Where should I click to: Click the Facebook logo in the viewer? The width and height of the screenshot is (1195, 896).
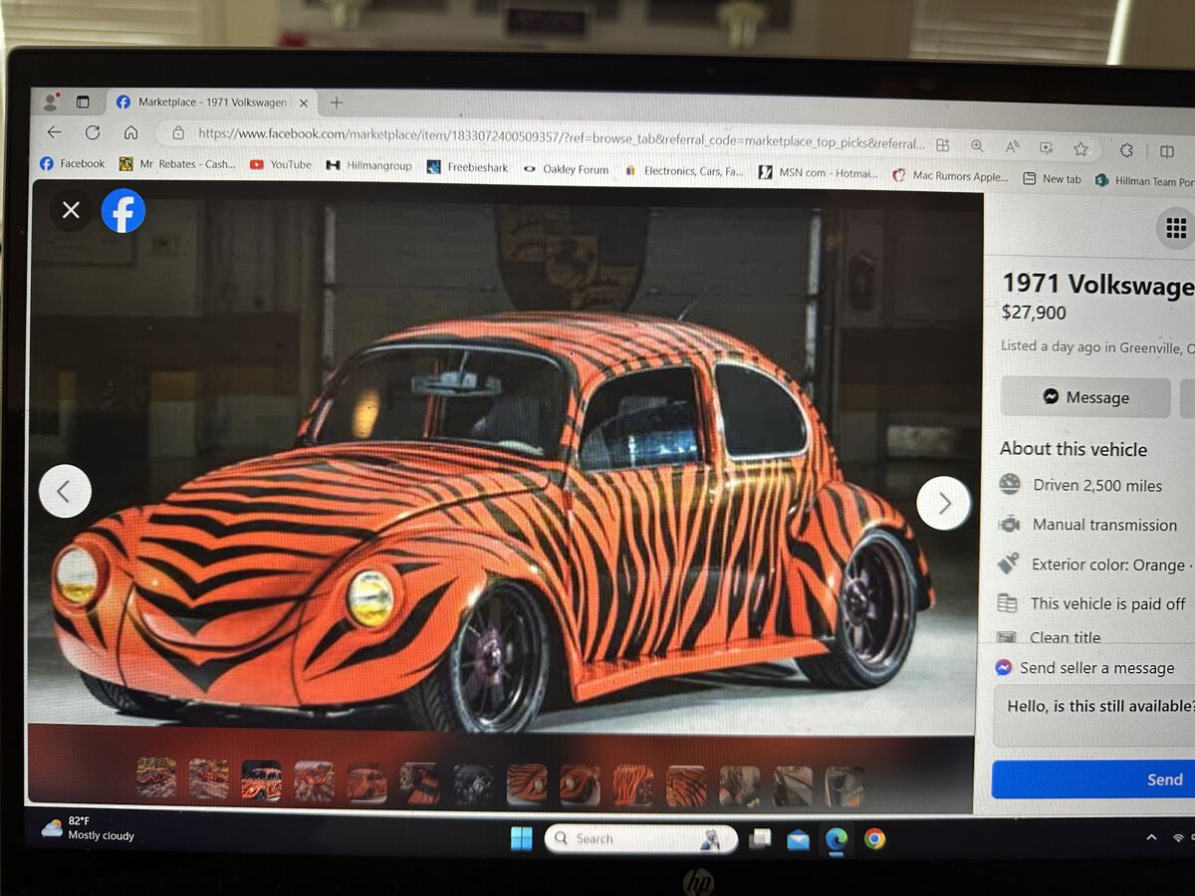(123, 211)
